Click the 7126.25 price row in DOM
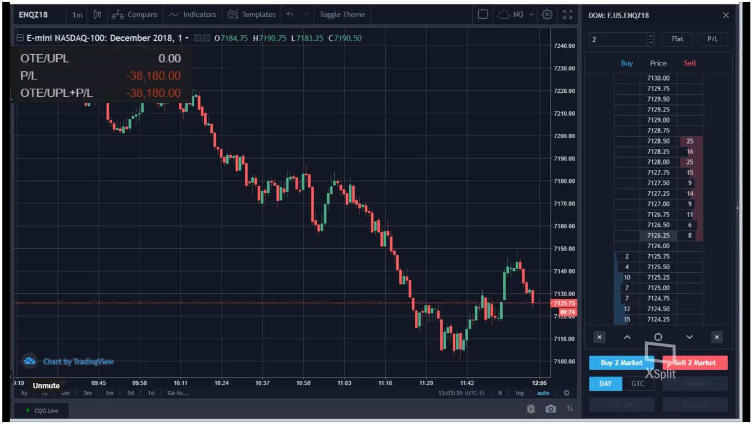The height and width of the screenshot is (424, 751). coord(659,235)
